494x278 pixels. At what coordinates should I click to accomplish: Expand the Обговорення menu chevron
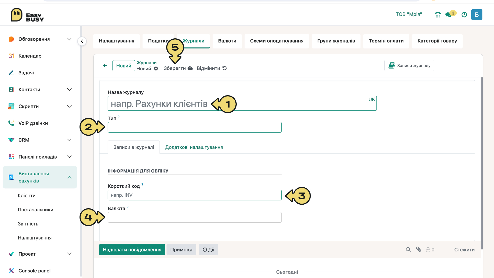[69, 39]
